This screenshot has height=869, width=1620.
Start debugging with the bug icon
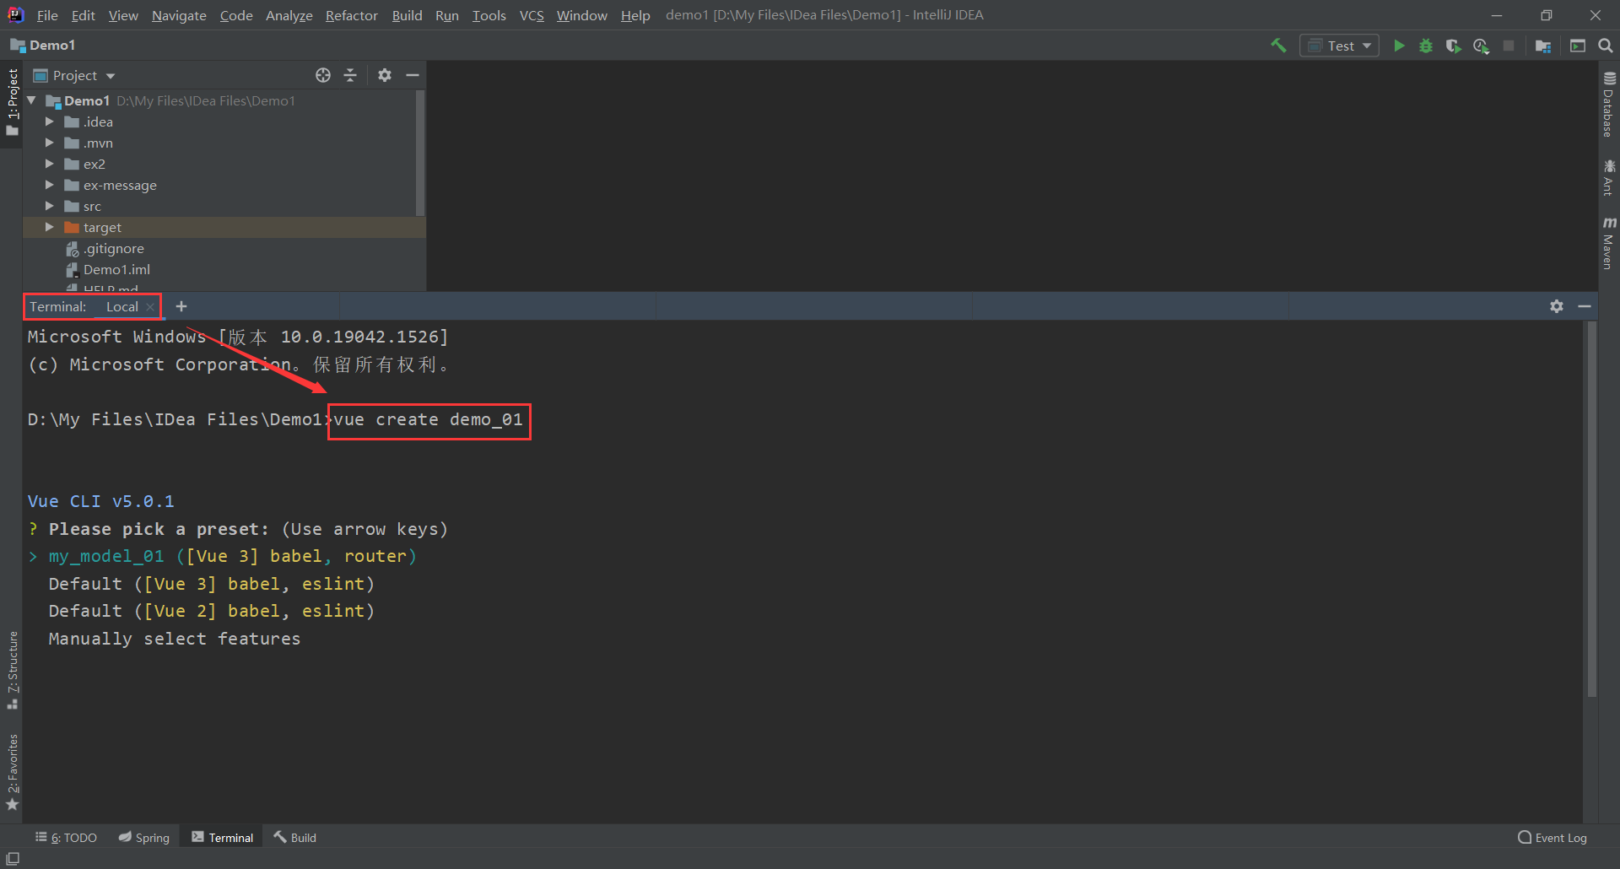pos(1426,46)
